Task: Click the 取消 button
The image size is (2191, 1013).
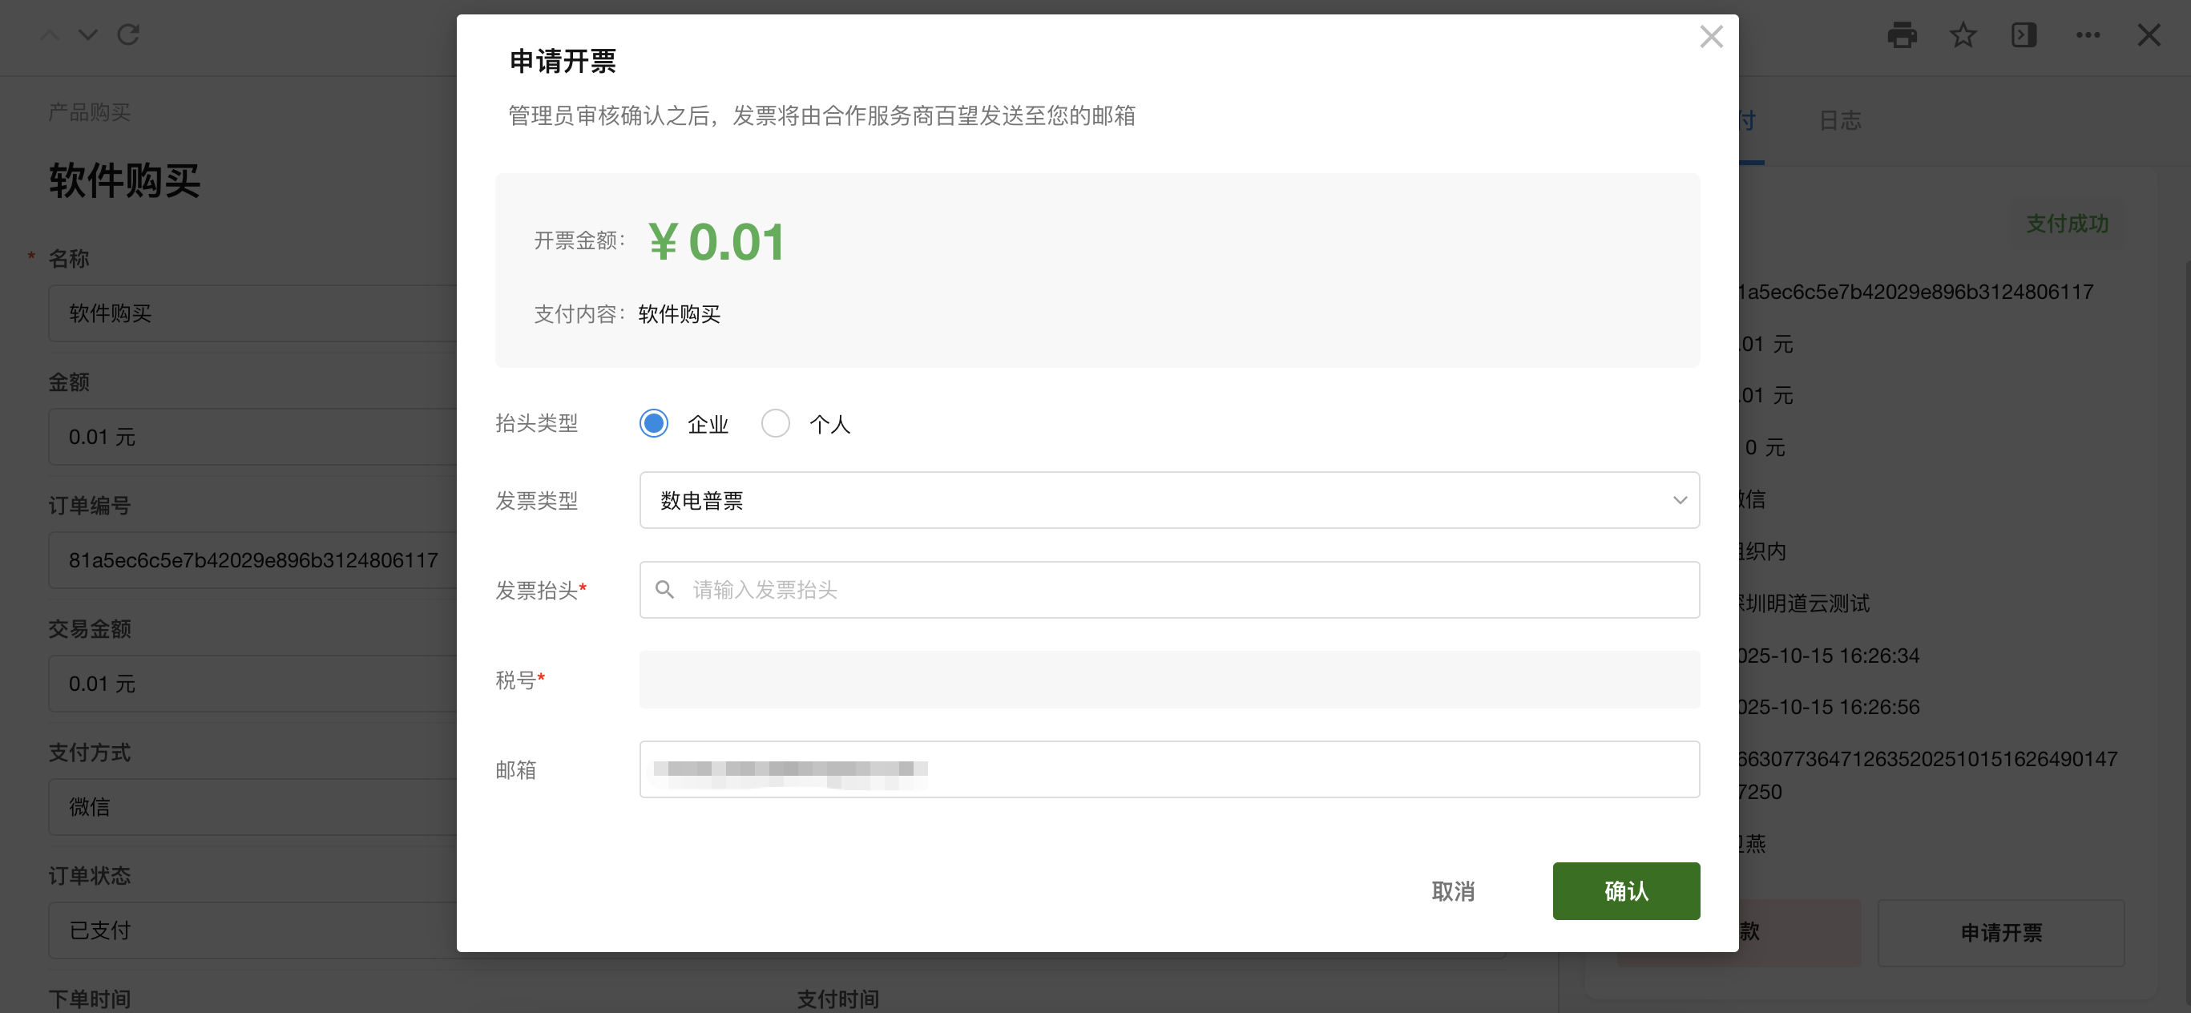Action: 1453,890
